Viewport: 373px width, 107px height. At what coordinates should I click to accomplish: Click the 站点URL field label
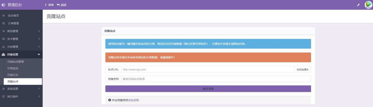(x=113, y=69)
